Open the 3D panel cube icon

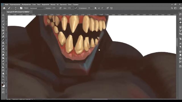[180, 52]
